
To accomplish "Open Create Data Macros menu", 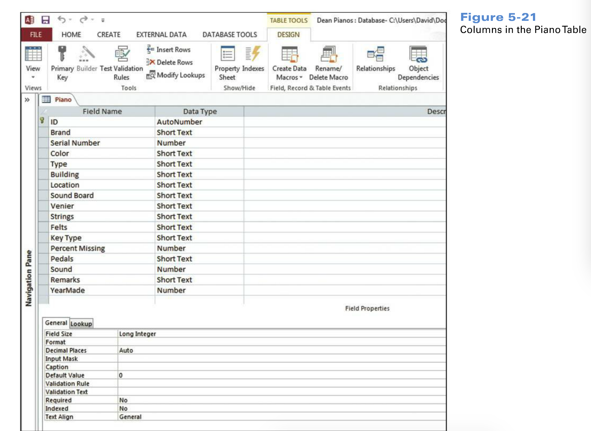I will (x=289, y=63).
